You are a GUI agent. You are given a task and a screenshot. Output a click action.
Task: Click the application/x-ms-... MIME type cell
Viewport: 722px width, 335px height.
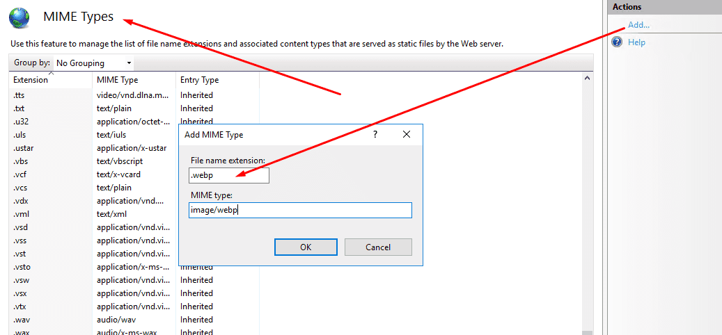[x=134, y=267]
